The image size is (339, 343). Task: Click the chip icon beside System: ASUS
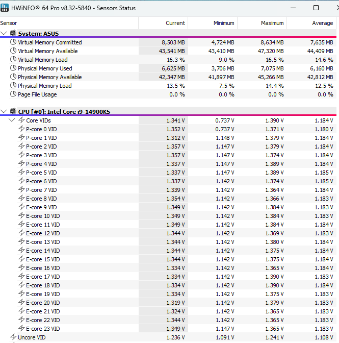13,33
